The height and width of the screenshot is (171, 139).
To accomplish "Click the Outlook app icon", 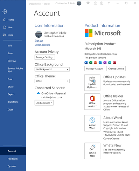I will click(x=100, y=63).
